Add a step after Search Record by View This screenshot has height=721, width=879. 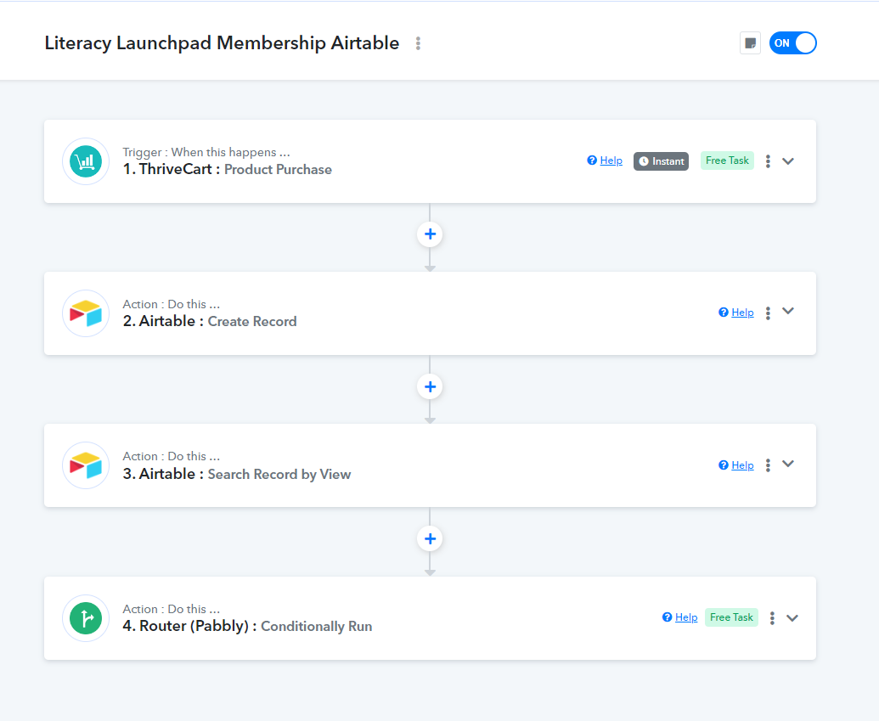click(x=430, y=538)
